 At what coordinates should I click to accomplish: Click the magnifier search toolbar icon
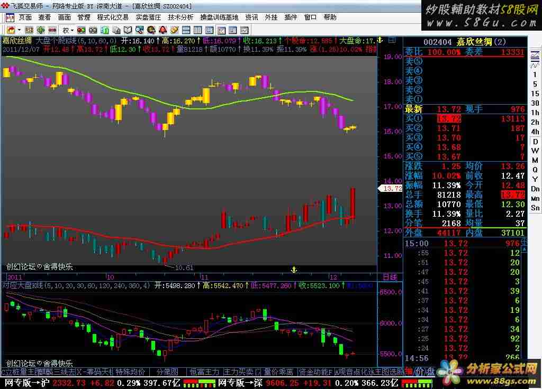(140, 30)
